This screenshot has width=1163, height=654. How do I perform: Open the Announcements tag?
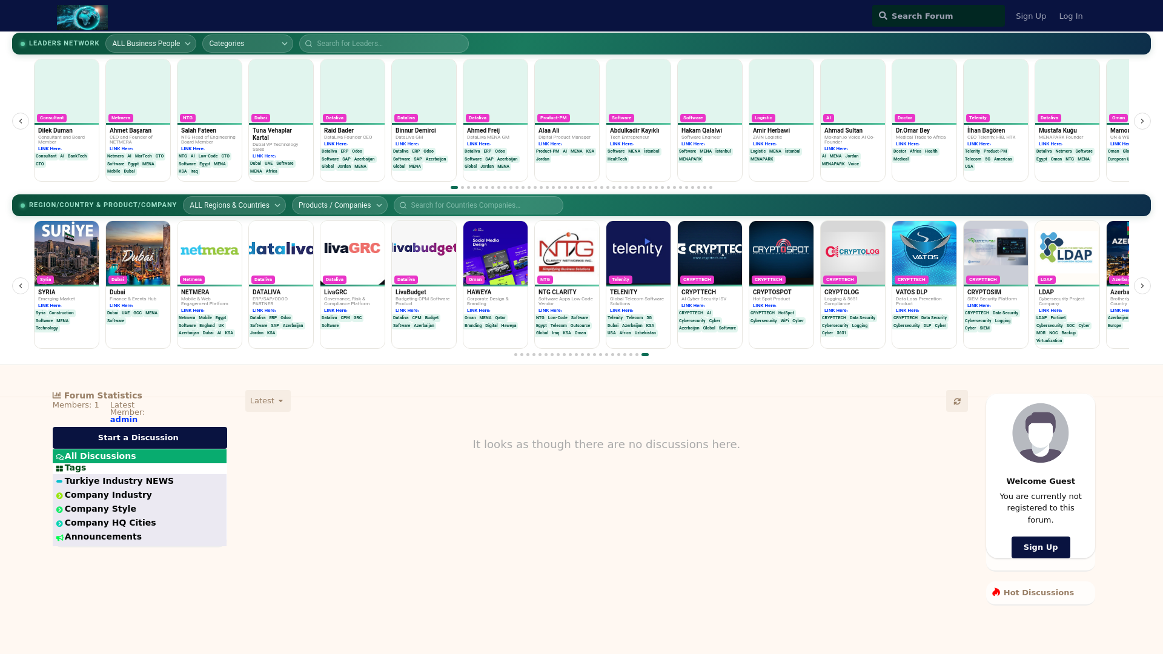click(x=139, y=537)
